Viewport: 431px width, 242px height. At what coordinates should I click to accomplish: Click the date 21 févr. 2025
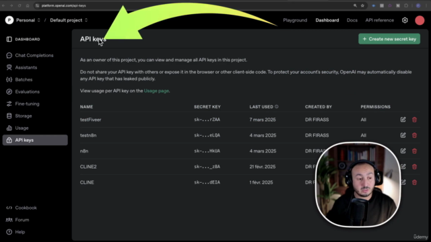(263, 167)
